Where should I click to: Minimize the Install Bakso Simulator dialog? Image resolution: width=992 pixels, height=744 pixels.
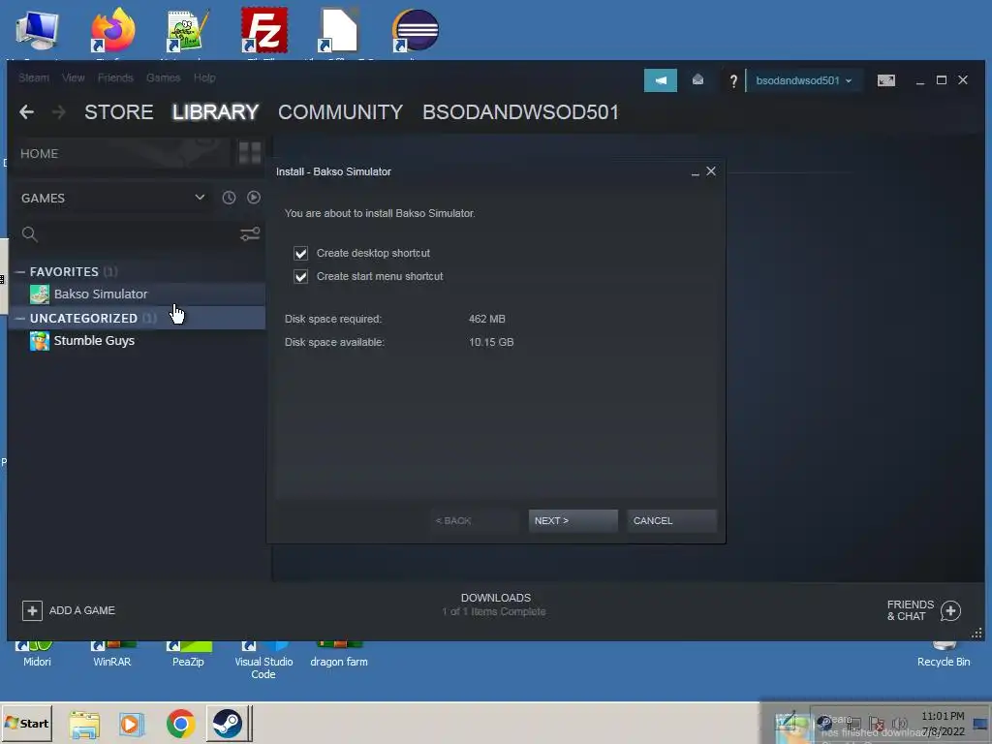tap(696, 172)
